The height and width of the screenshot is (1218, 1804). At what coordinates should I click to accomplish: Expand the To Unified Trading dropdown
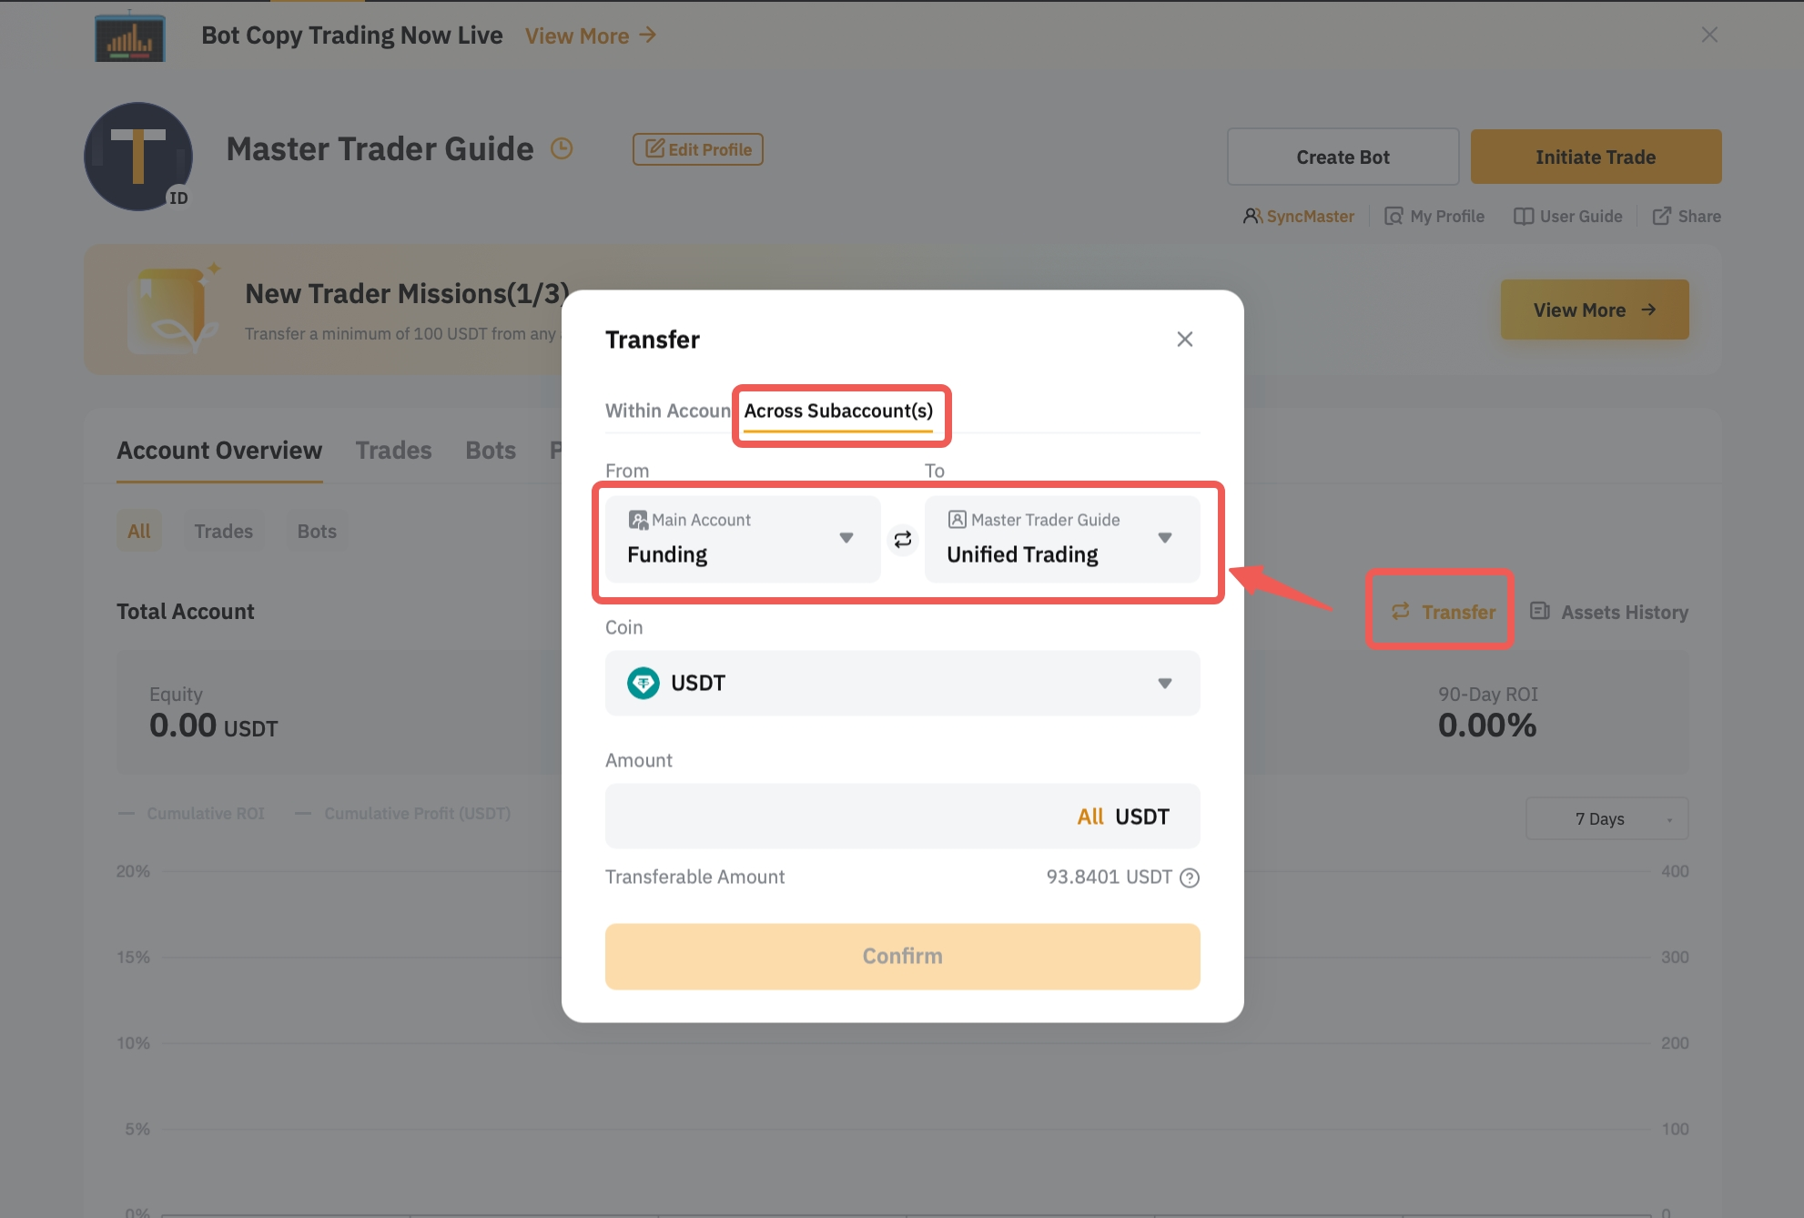(1061, 539)
